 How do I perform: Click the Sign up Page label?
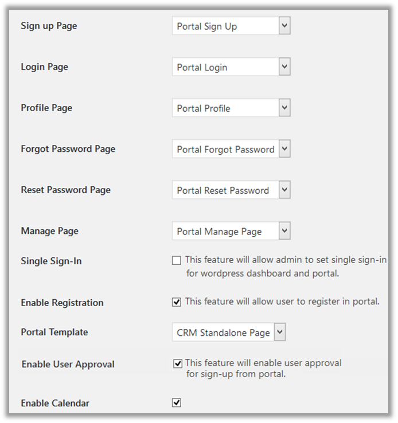pos(49,26)
